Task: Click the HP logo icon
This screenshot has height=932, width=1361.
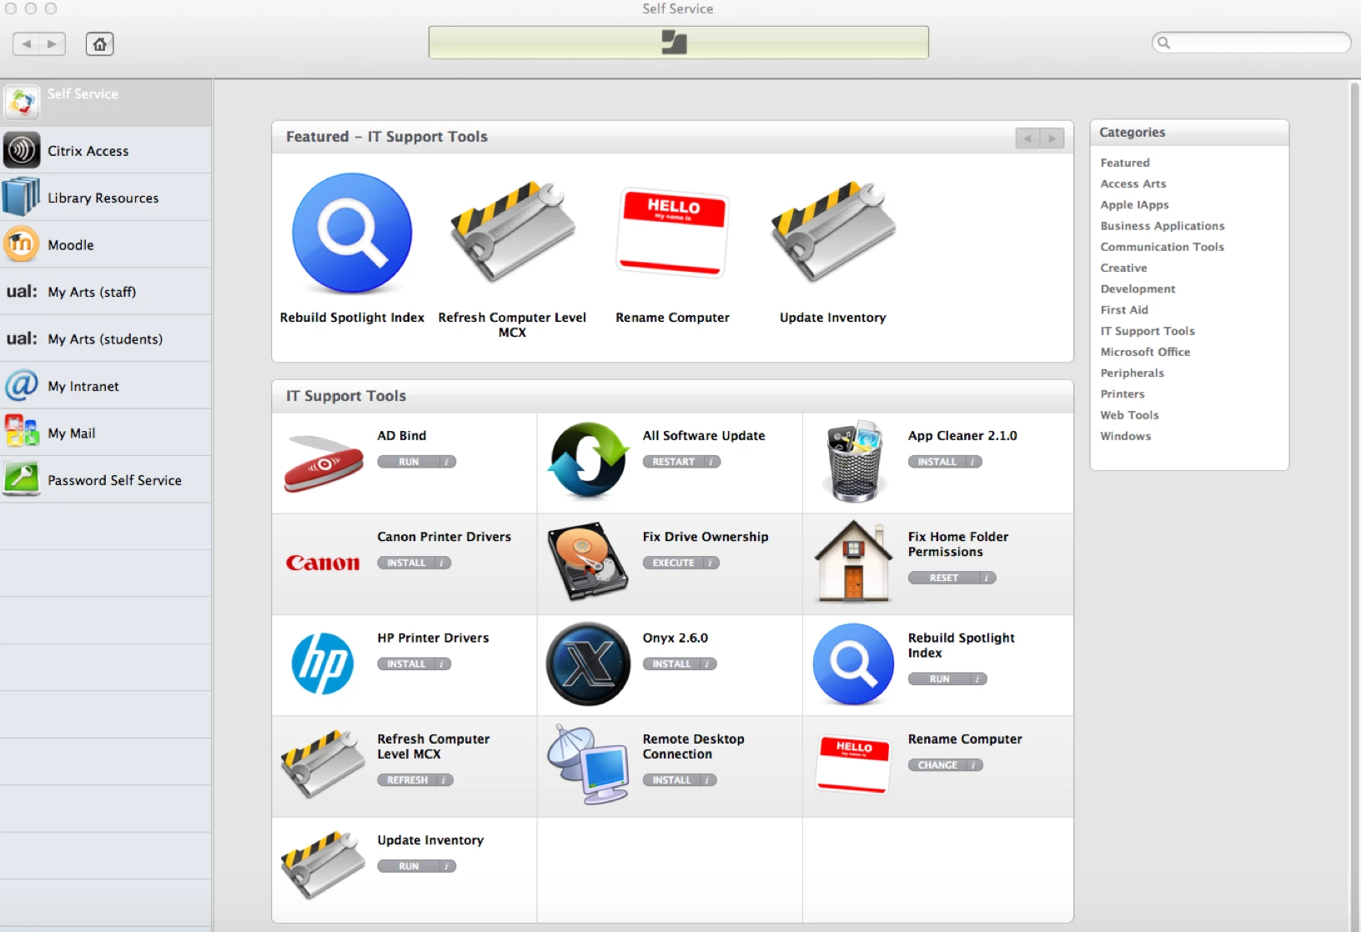Action: pyautogui.click(x=323, y=664)
